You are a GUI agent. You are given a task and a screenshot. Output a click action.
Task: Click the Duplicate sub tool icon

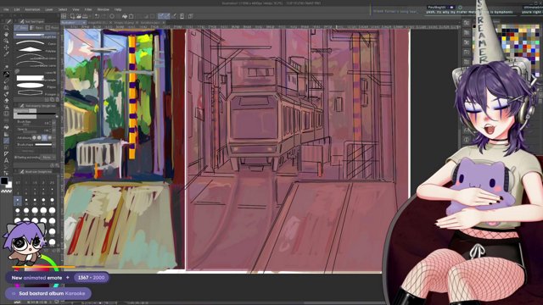53,100
